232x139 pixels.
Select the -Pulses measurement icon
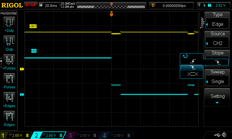9,79
